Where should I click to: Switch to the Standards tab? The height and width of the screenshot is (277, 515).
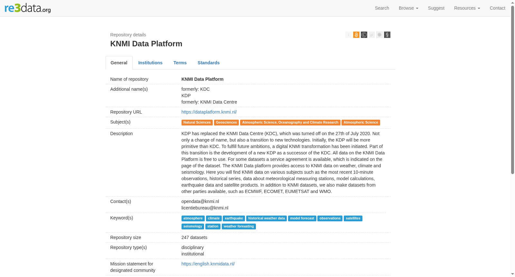coord(209,63)
